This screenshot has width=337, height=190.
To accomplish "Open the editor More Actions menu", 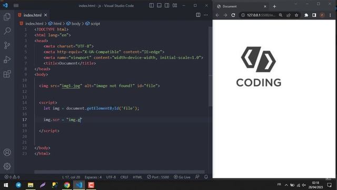I will 206,15.
